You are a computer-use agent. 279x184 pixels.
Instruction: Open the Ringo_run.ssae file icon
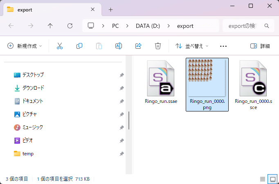[x=161, y=79]
